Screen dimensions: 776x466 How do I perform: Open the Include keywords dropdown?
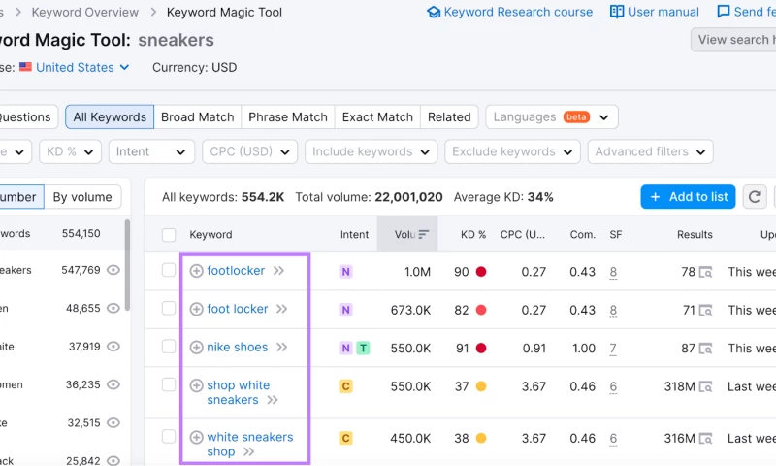372,151
